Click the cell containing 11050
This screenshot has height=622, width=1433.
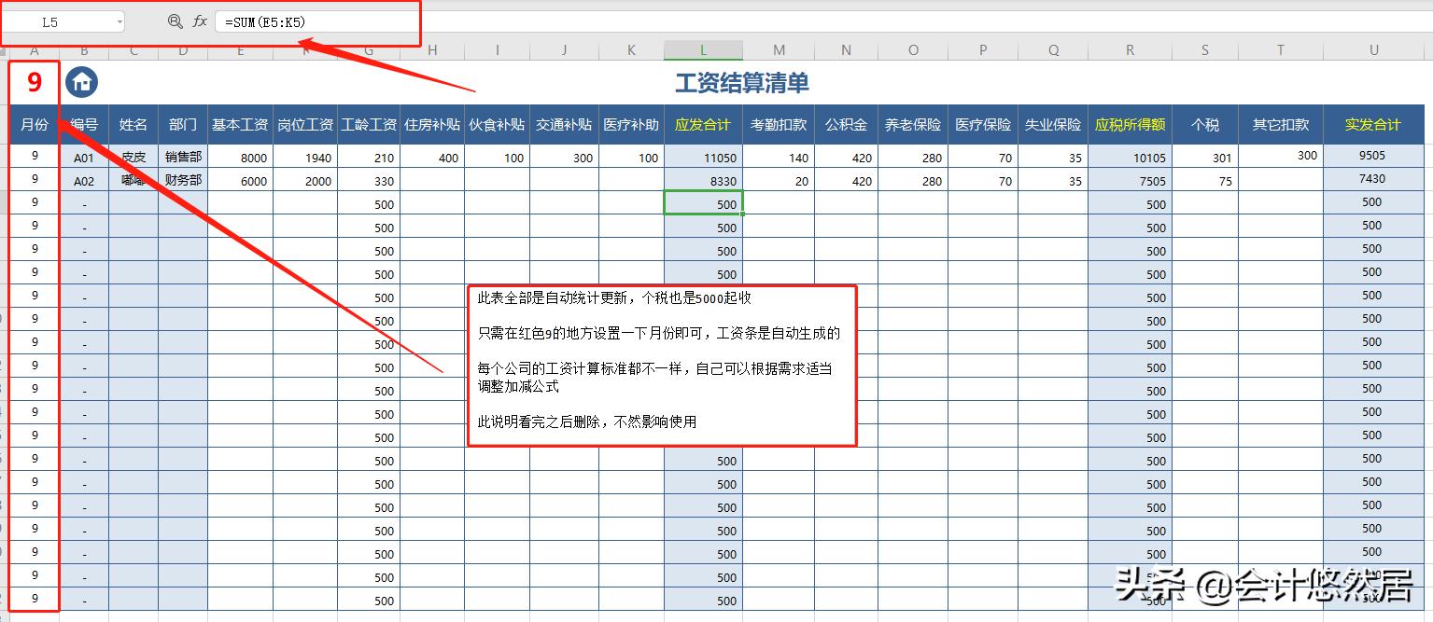pyautogui.click(x=703, y=157)
